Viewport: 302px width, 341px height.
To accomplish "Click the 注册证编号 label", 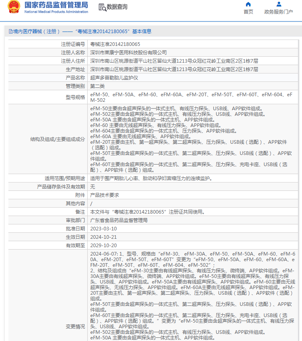I will pyautogui.click(x=73, y=44).
